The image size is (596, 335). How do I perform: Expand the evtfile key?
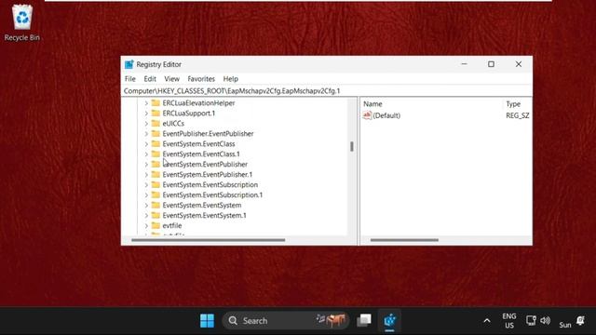point(146,226)
